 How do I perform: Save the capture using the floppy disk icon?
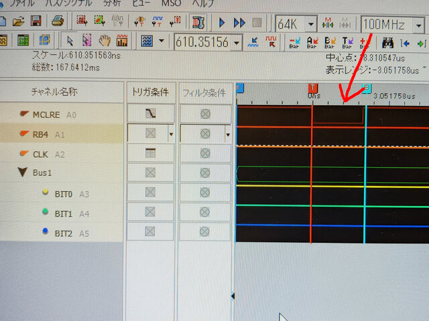point(36,21)
